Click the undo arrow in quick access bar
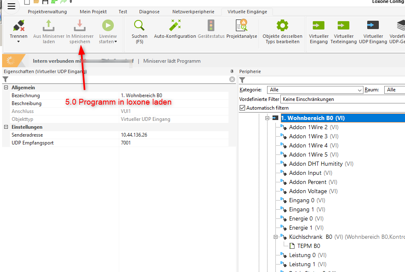 pyautogui.click(x=54, y=2)
